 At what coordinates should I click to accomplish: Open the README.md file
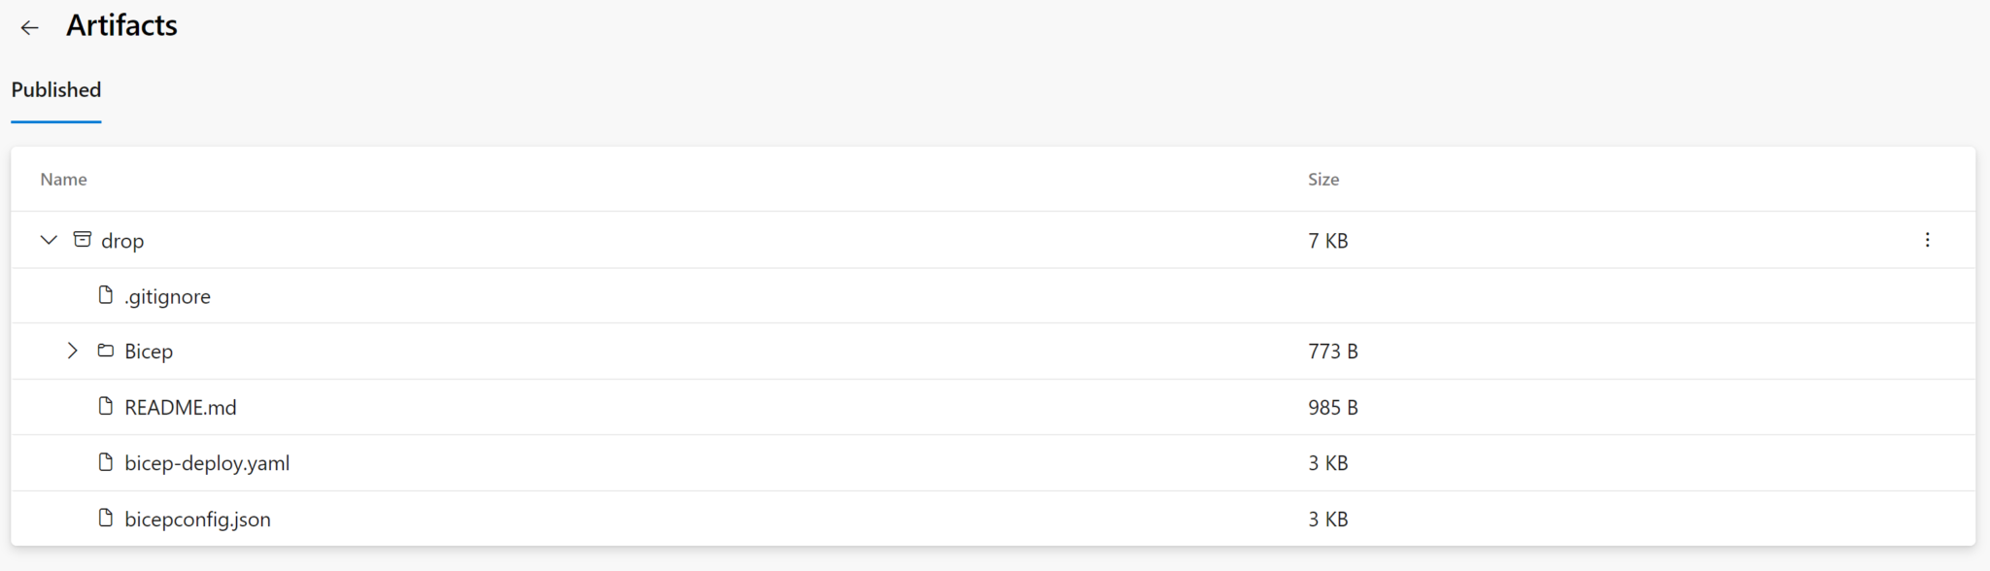pos(181,407)
